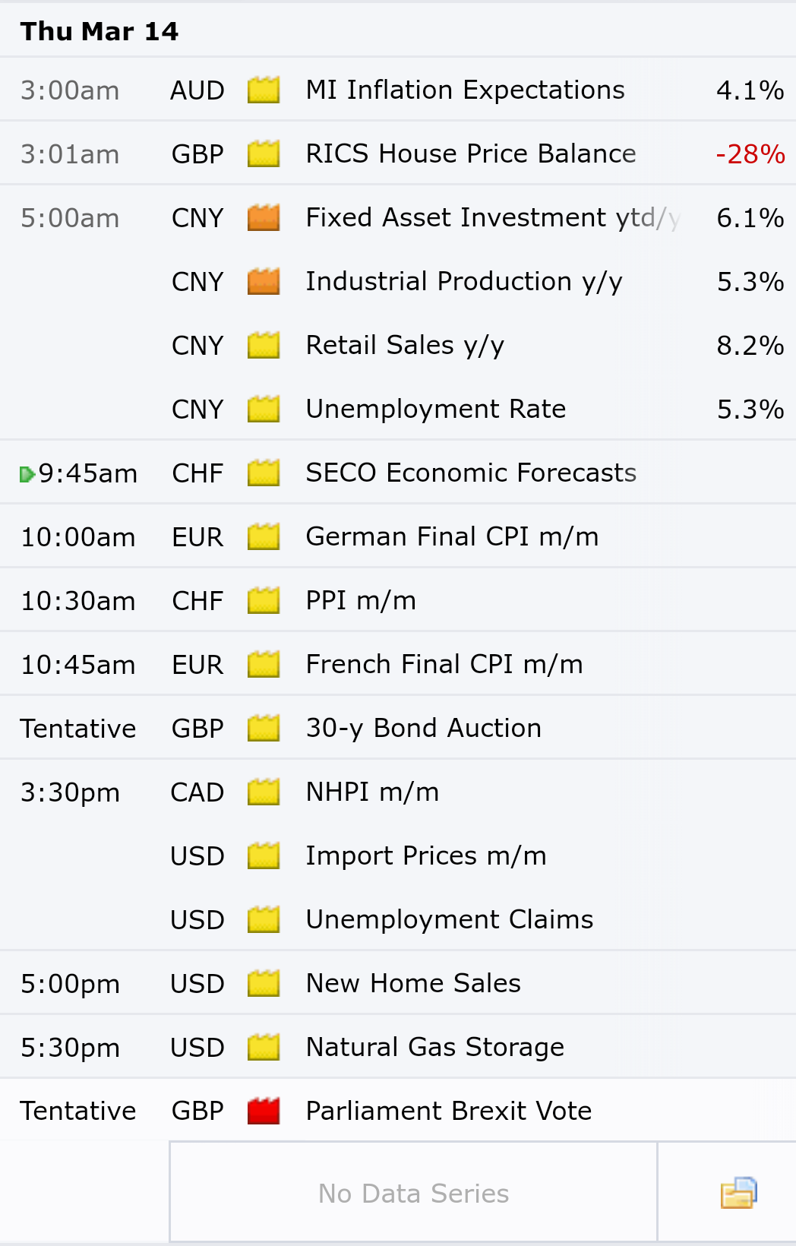
Task: Select the Unemployment Claims event row
Action: point(398,919)
